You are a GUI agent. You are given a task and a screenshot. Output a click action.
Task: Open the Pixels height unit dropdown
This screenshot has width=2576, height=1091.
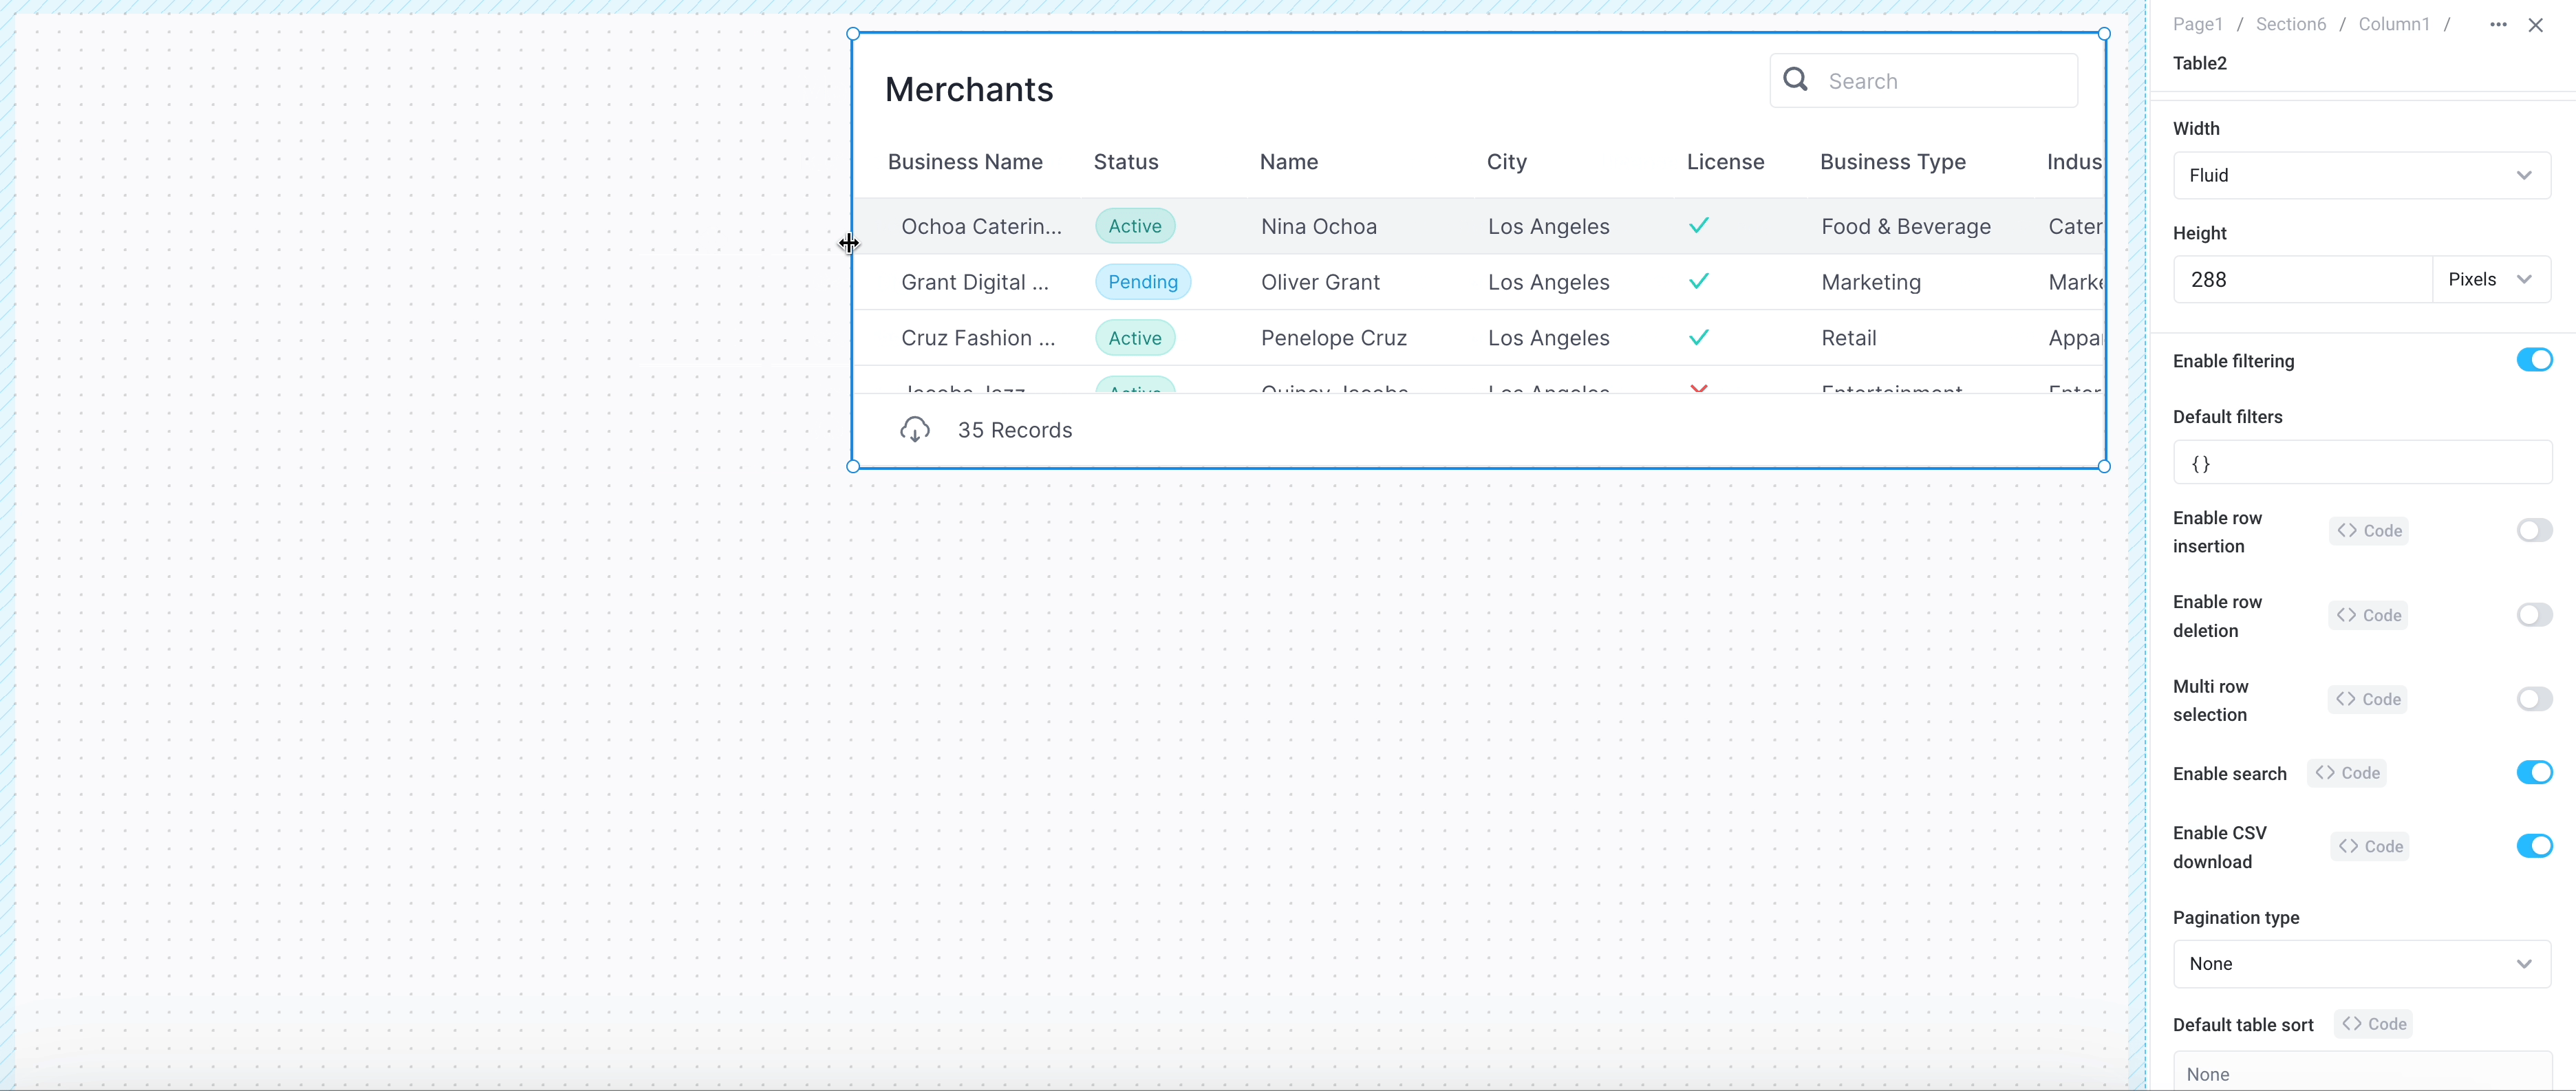2489,280
